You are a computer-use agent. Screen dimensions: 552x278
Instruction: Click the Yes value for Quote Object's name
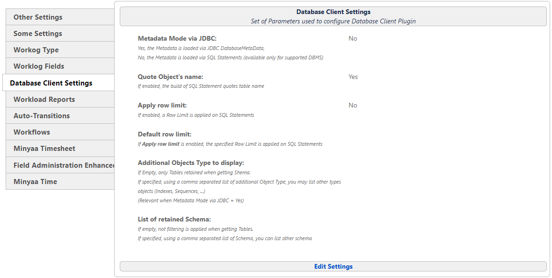point(353,77)
